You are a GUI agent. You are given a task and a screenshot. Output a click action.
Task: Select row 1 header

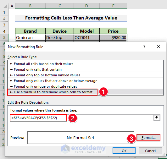point(4,12)
